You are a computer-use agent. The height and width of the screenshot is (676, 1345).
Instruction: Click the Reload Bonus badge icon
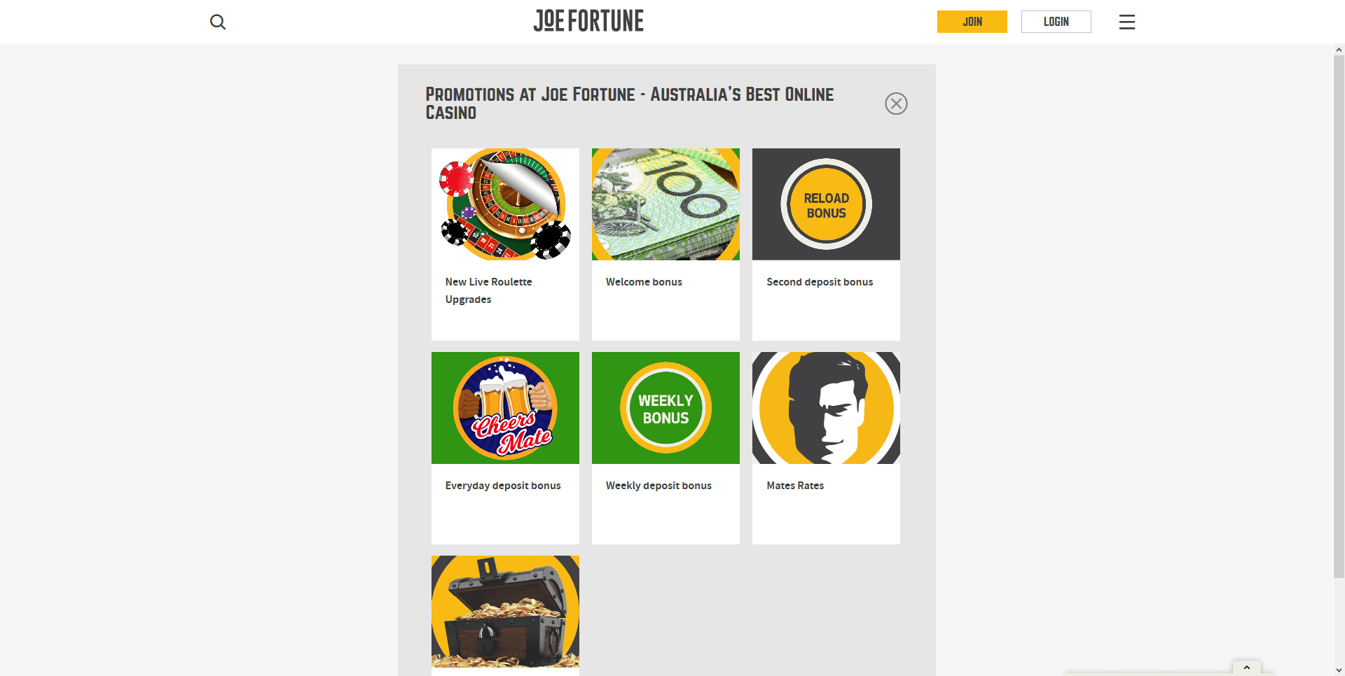pyautogui.click(x=826, y=204)
